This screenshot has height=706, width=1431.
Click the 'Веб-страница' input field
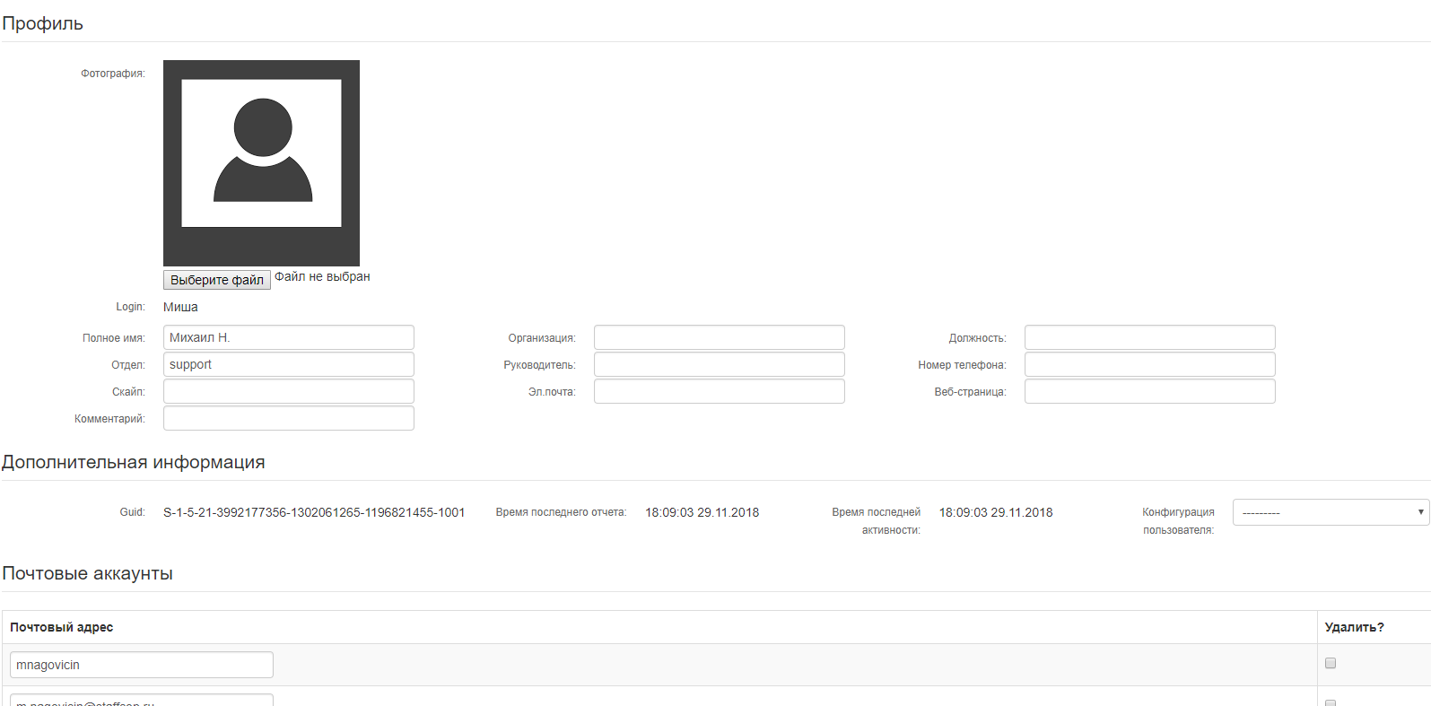pyautogui.click(x=1150, y=391)
